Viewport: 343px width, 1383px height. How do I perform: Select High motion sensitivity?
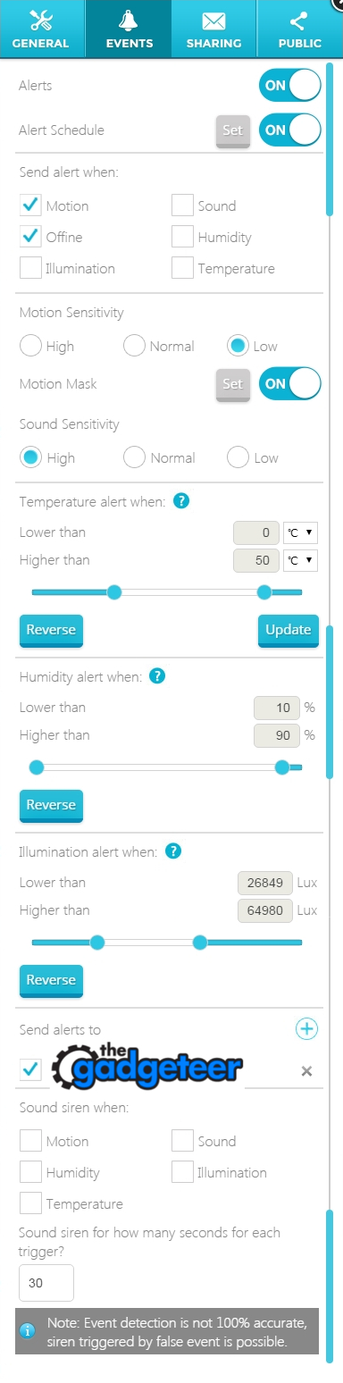(30, 346)
